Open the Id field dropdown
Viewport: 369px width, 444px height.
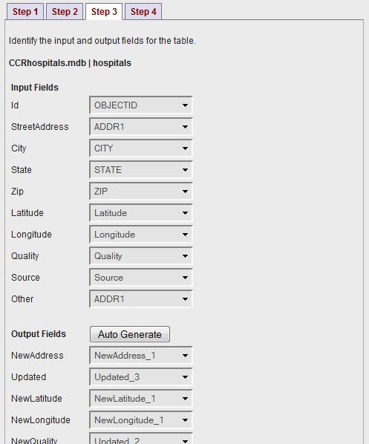[141, 105]
